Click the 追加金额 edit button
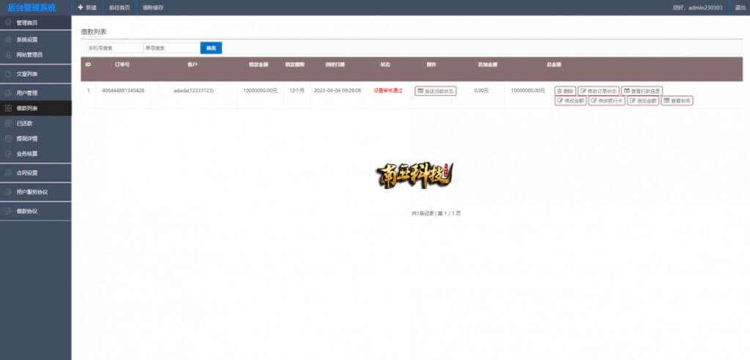The image size is (750, 360). coord(643,100)
